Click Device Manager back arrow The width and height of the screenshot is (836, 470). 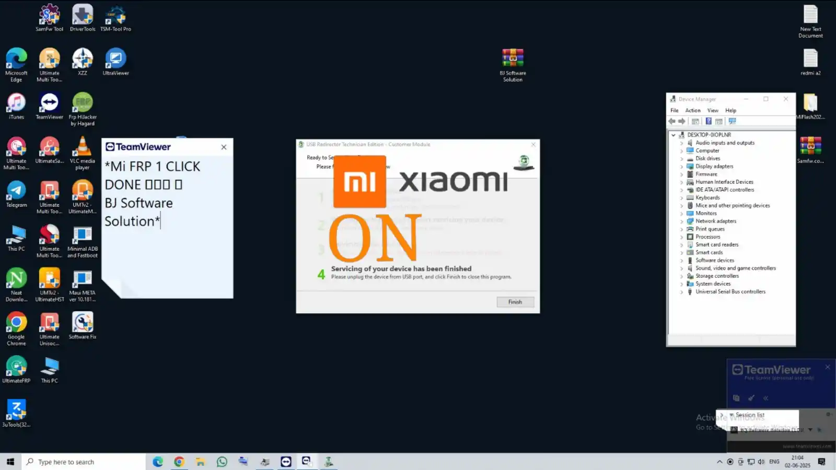672,121
